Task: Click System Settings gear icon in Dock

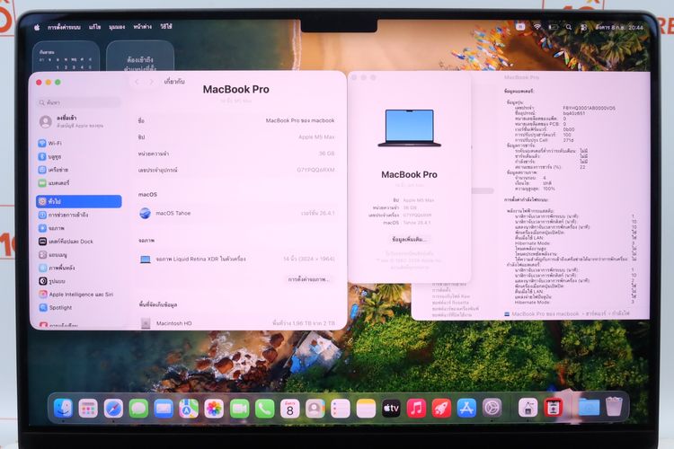Action: coord(492,409)
